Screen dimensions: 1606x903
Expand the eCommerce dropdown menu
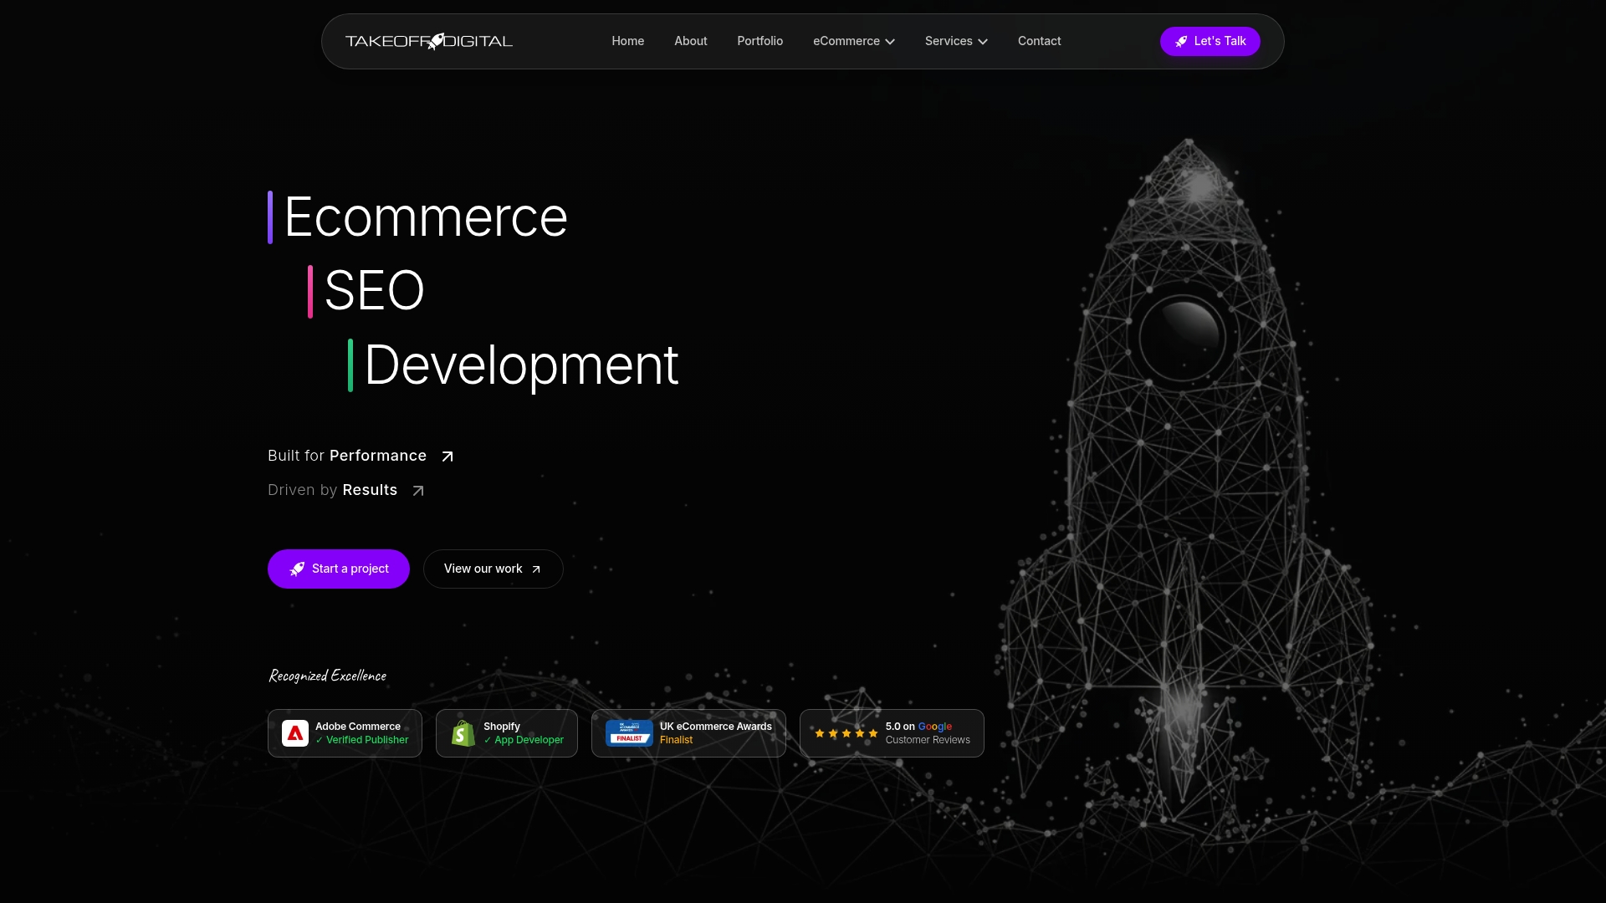pyautogui.click(x=854, y=41)
